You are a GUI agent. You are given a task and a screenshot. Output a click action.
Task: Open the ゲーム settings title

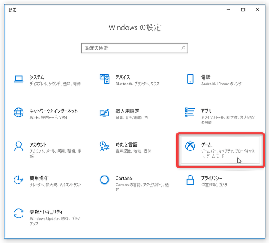[206, 145]
